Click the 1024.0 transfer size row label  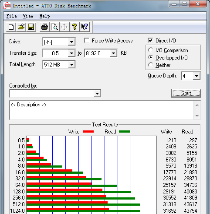17,211
